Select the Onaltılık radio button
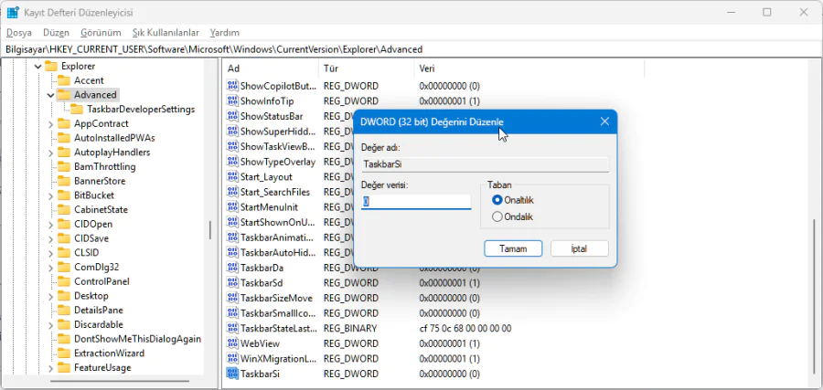 (497, 200)
